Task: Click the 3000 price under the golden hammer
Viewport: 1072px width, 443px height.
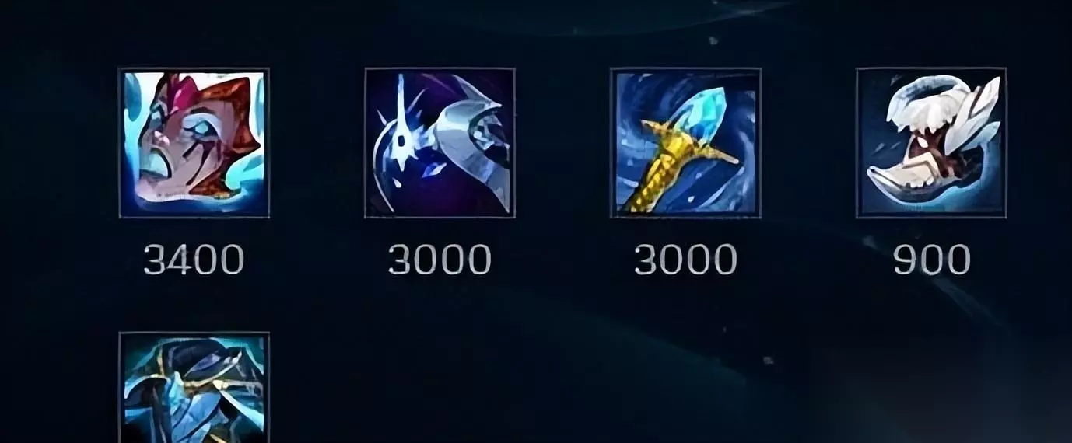Action: (685, 260)
